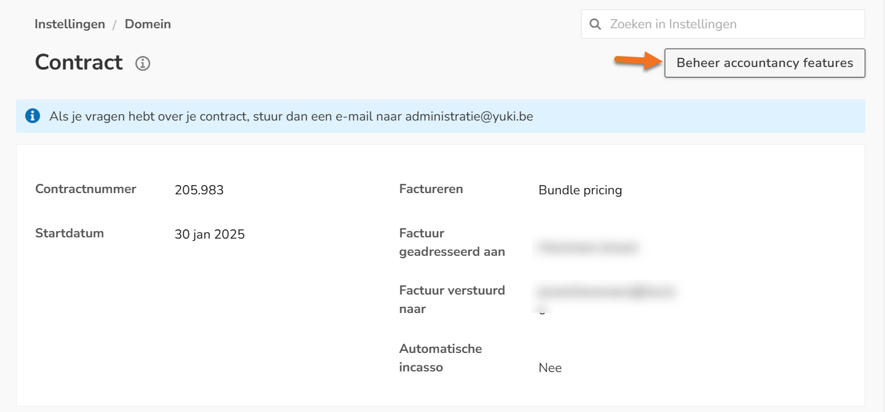Click the Factureren label
Image resolution: width=885 pixels, height=412 pixels.
pyautogui.click(x=431, y=189)
